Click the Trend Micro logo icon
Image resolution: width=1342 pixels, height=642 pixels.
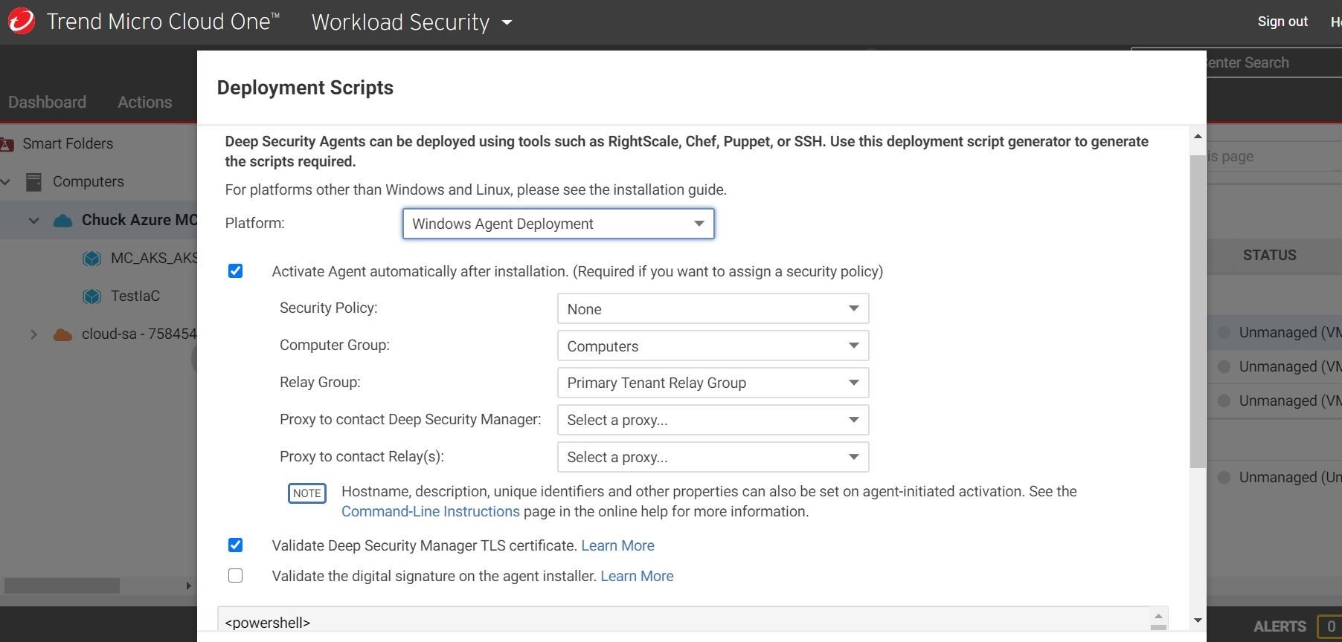pos(22,22)
